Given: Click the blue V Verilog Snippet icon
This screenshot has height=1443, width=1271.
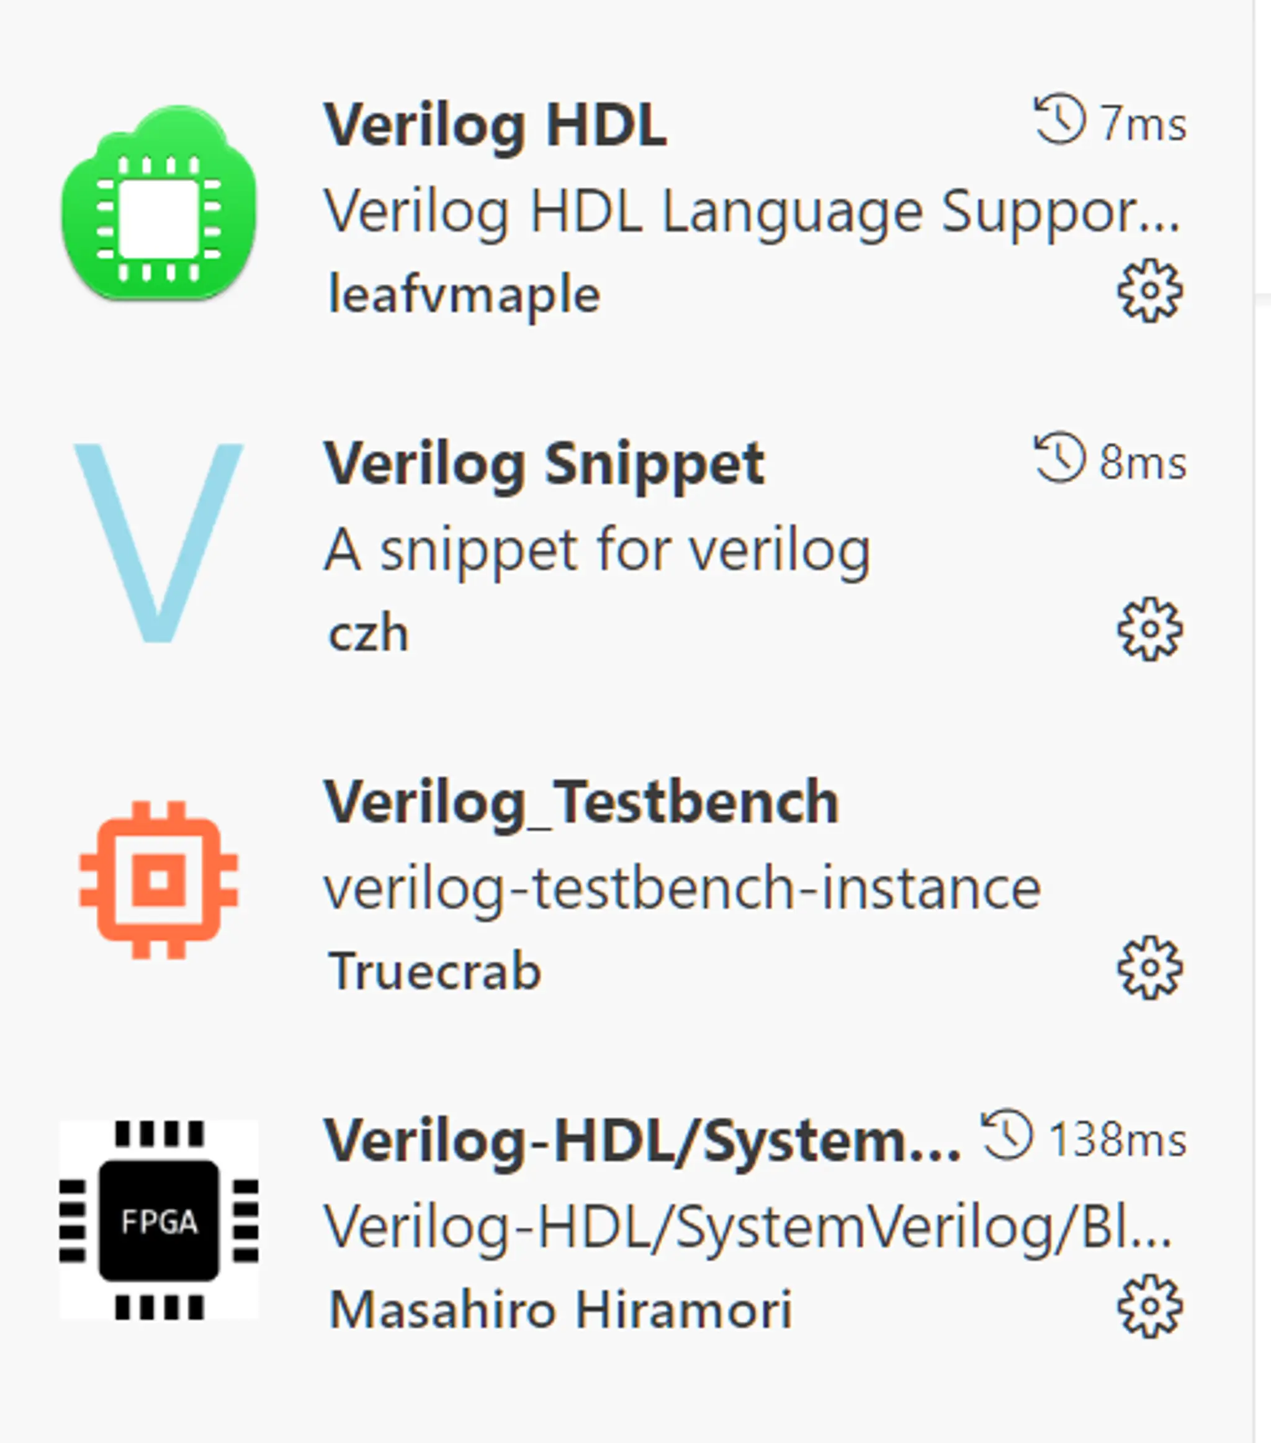Looking at the screenshot, I should [x=159, y=543].
